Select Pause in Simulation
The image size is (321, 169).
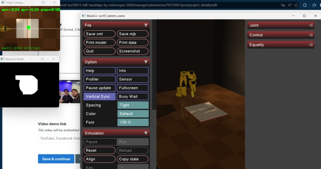100,142
